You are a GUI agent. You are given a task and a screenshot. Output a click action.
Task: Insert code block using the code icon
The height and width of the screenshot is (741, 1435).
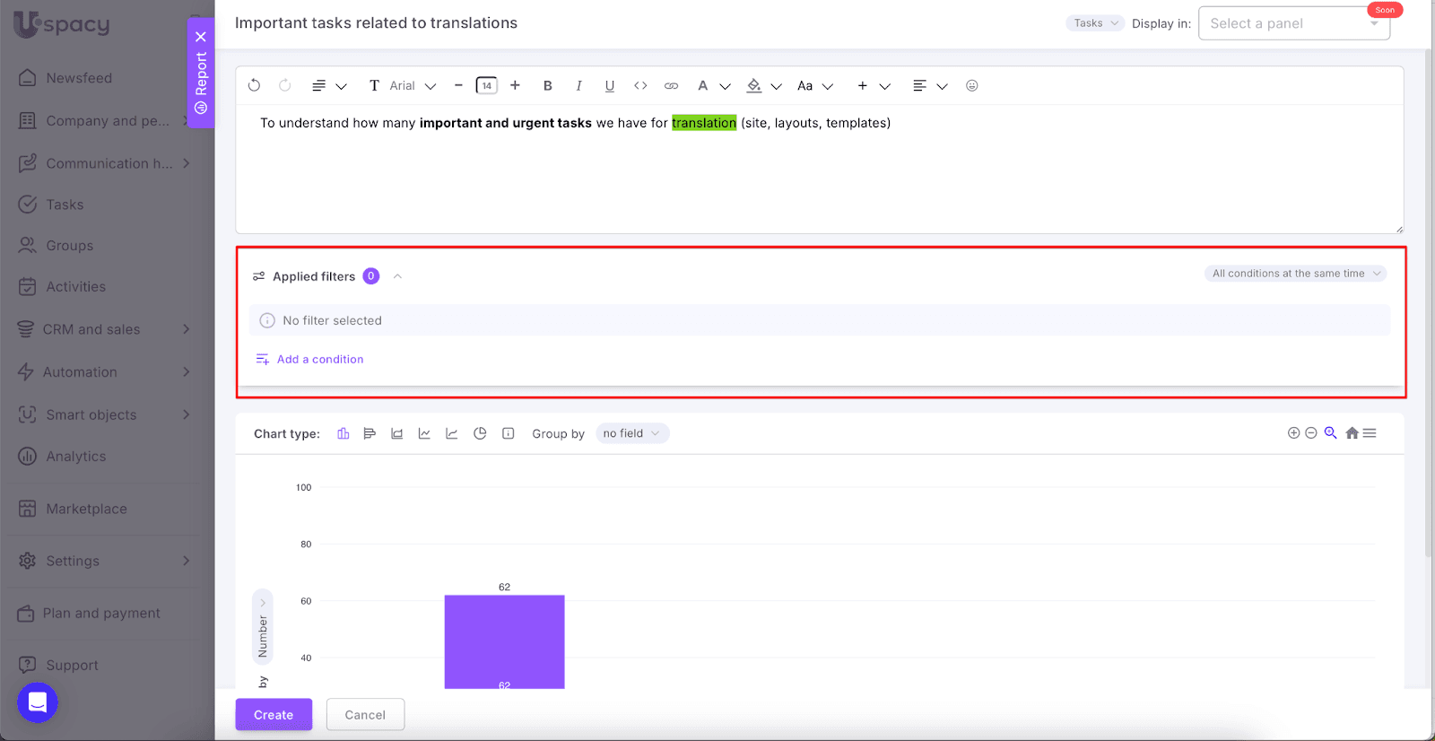click(x=640, y=86)
